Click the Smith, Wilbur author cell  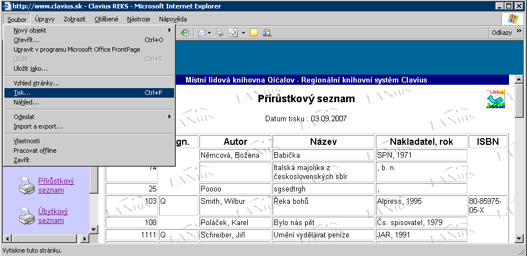point(235,205)
